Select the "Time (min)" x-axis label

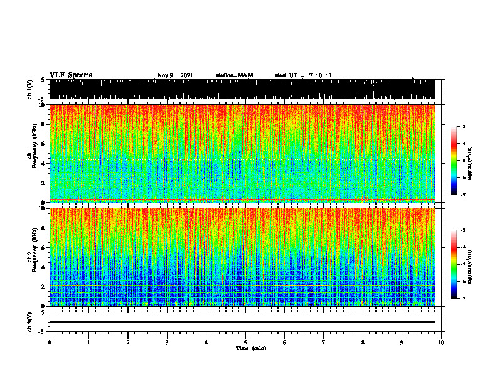251,348
